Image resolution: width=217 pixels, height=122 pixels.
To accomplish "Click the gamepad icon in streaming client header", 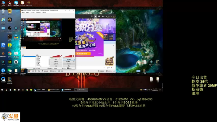I will click(103, 17).
